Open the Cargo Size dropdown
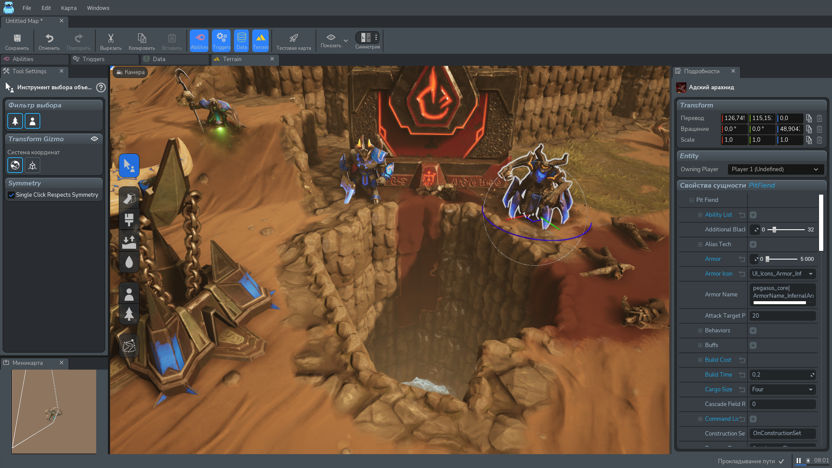The width and height of the screenshot is (832, 468). 782,390
